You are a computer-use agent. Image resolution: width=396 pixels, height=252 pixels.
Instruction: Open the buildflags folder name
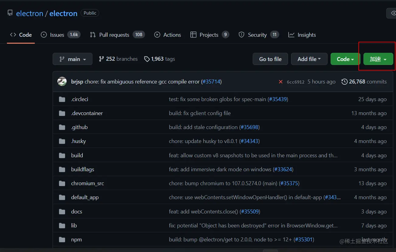83,169
